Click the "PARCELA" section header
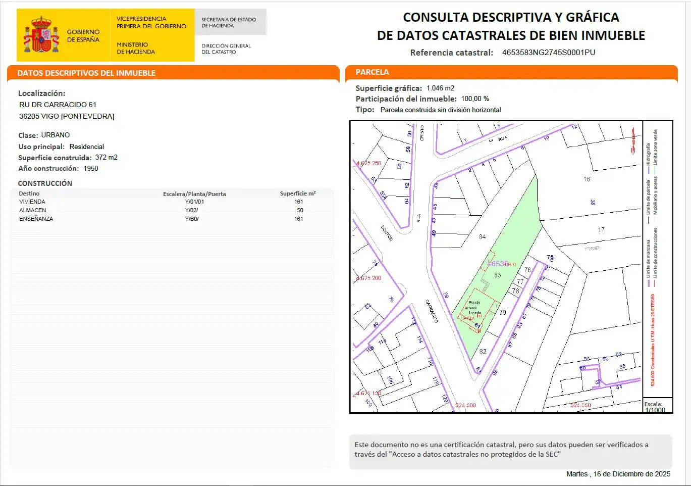Viewport: 691px width, 486px height. pyautogui.click(x=372, y=72)
